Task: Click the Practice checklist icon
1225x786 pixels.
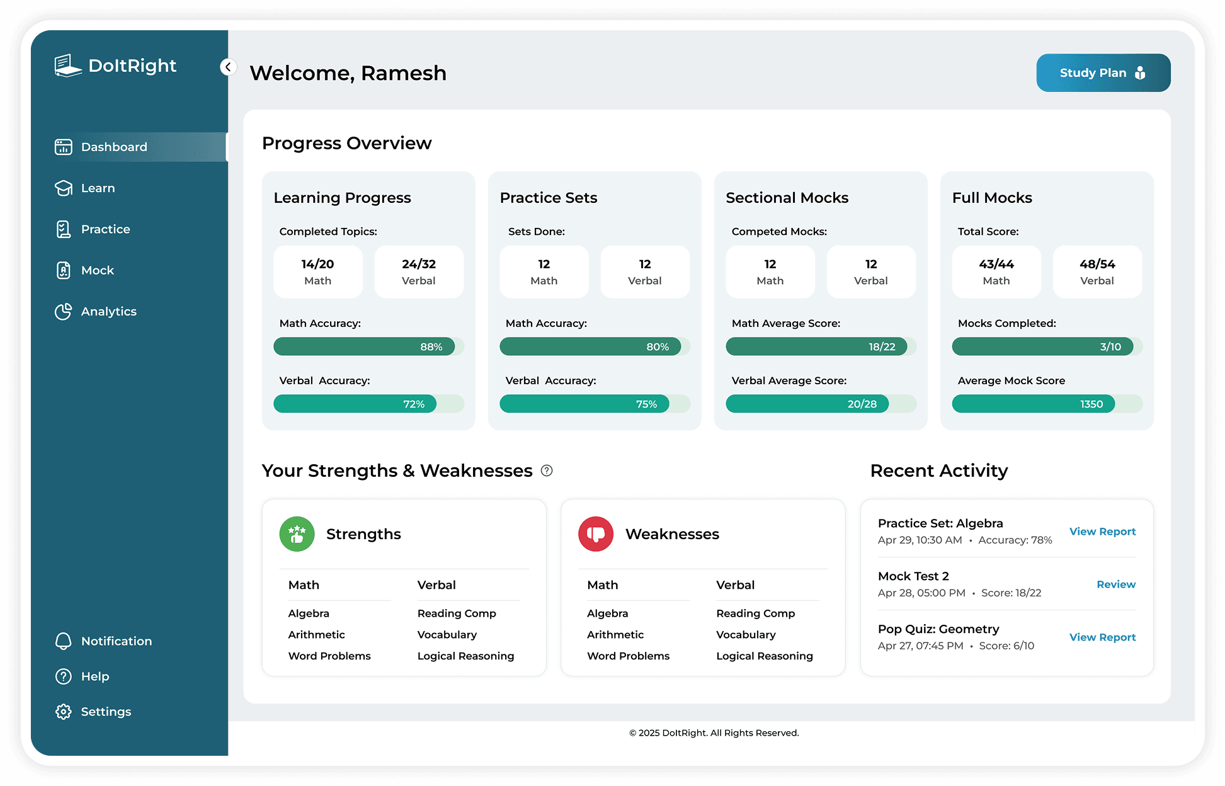Action: pyautogui.click(x=64, y=229)
